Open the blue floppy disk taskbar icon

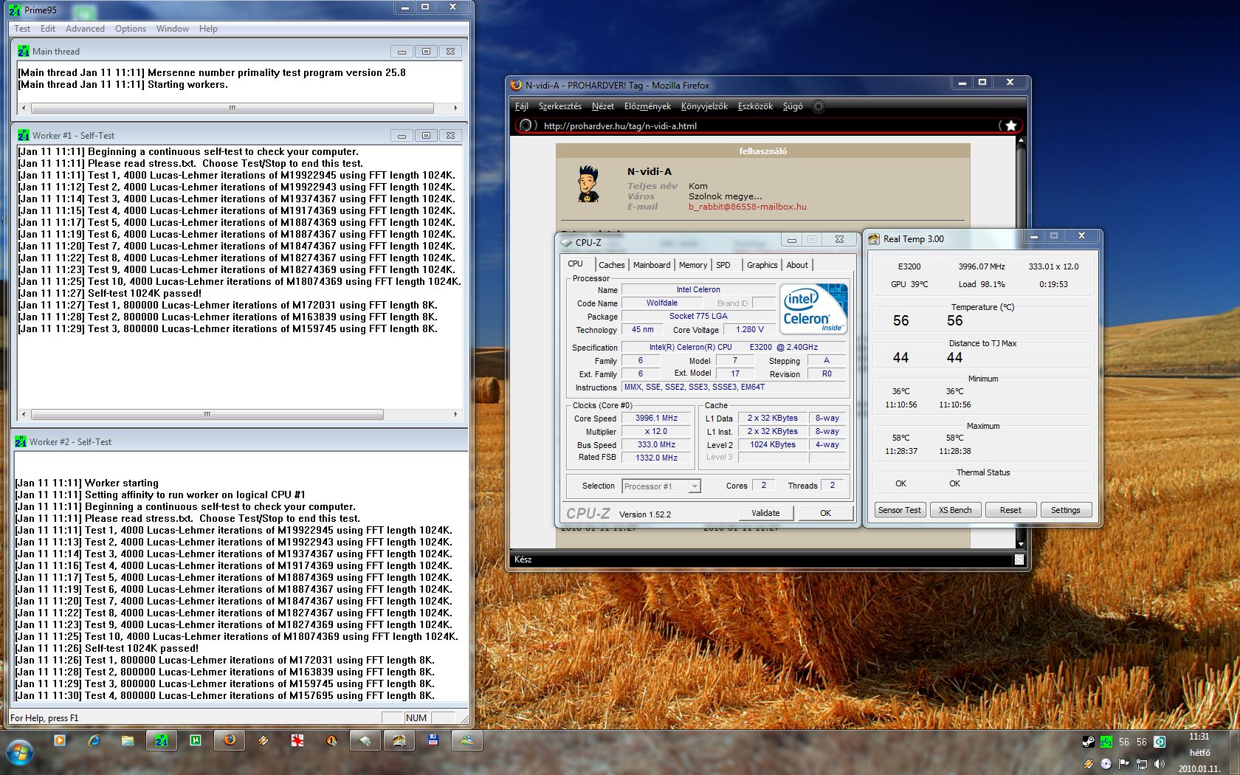tap(433, 740)
